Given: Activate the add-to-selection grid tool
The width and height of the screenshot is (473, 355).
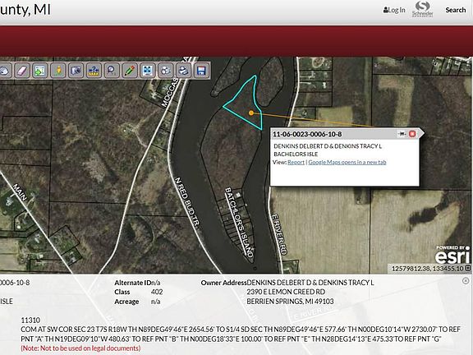Looking at the screenshot, I should 40,71.
